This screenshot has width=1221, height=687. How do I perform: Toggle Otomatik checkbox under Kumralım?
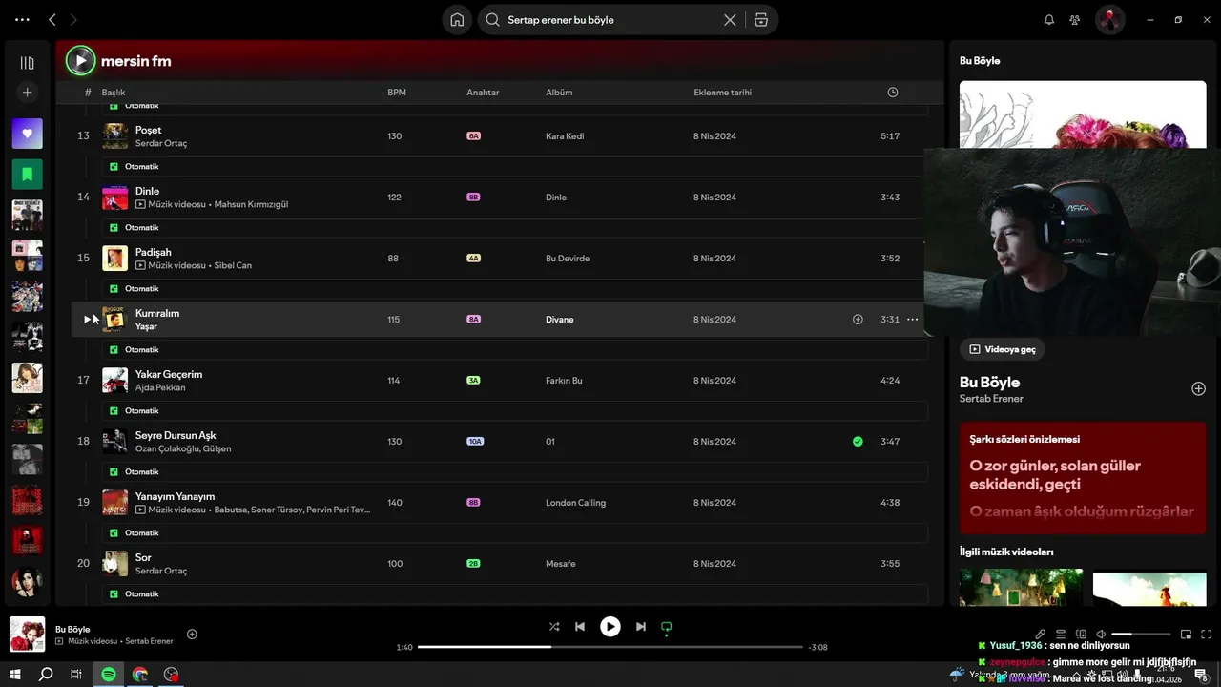pyautogui.click(x=114, y=350)
